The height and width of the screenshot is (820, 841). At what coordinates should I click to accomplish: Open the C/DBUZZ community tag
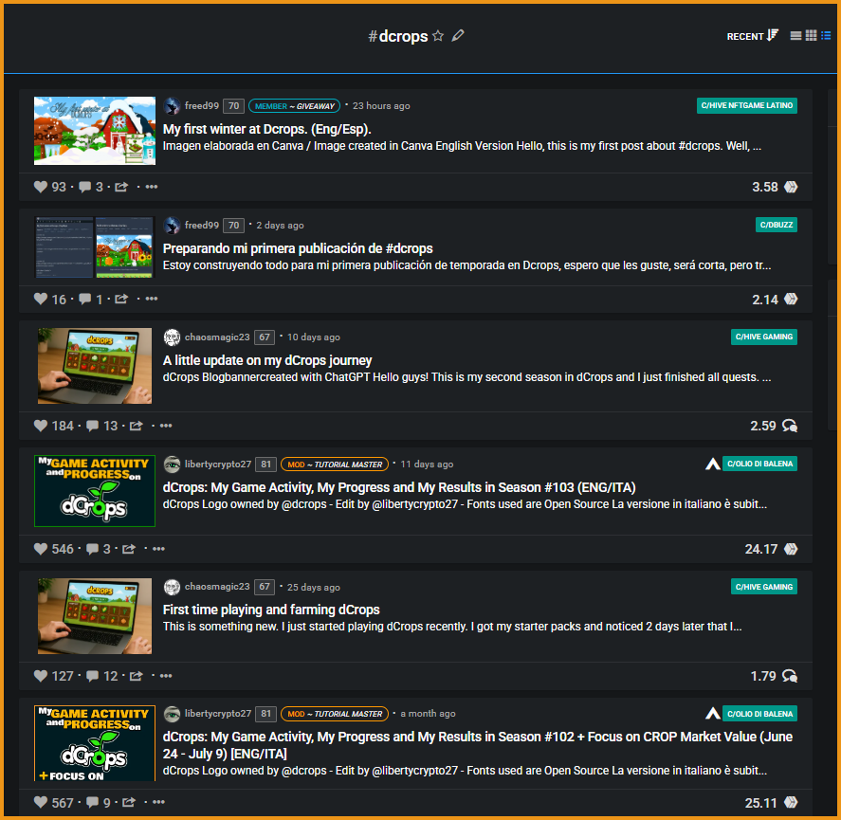pyautogui.click(x=777, y=225)
